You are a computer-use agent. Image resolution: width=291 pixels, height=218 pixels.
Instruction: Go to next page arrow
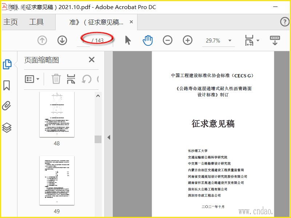tap(62, 40)
